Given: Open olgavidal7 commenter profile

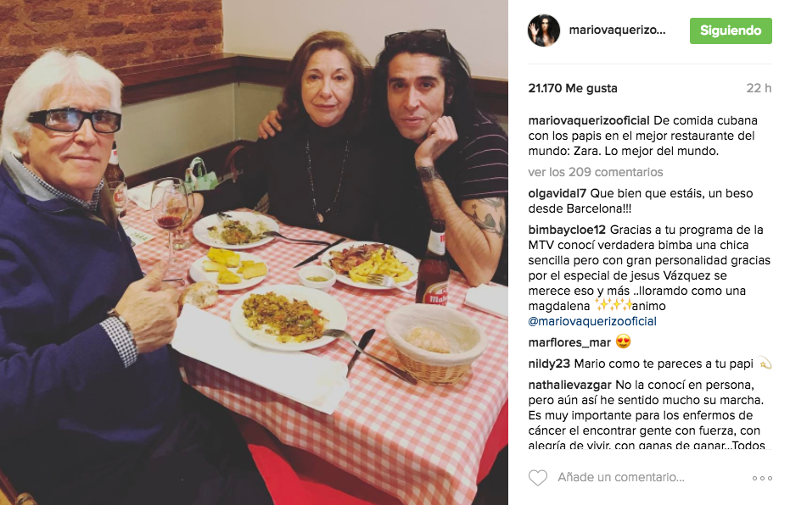Looking at the screenshot, I should pyautogui.click(x=557, y=194).
